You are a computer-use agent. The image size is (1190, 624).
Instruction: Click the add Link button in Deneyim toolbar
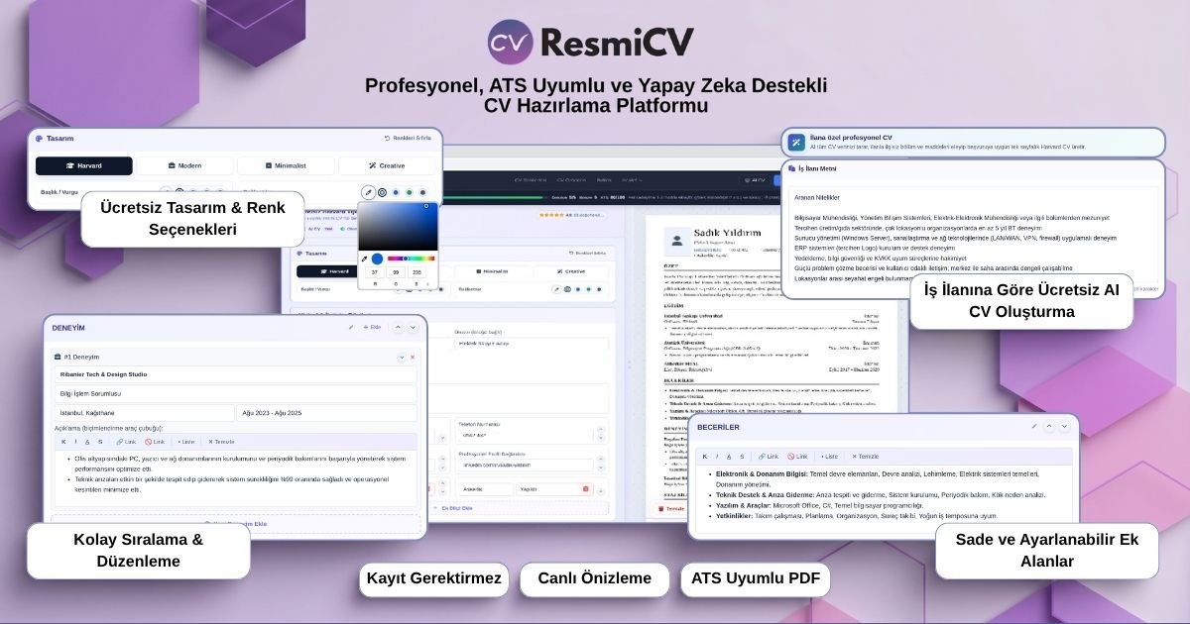(x=126, y=442)
